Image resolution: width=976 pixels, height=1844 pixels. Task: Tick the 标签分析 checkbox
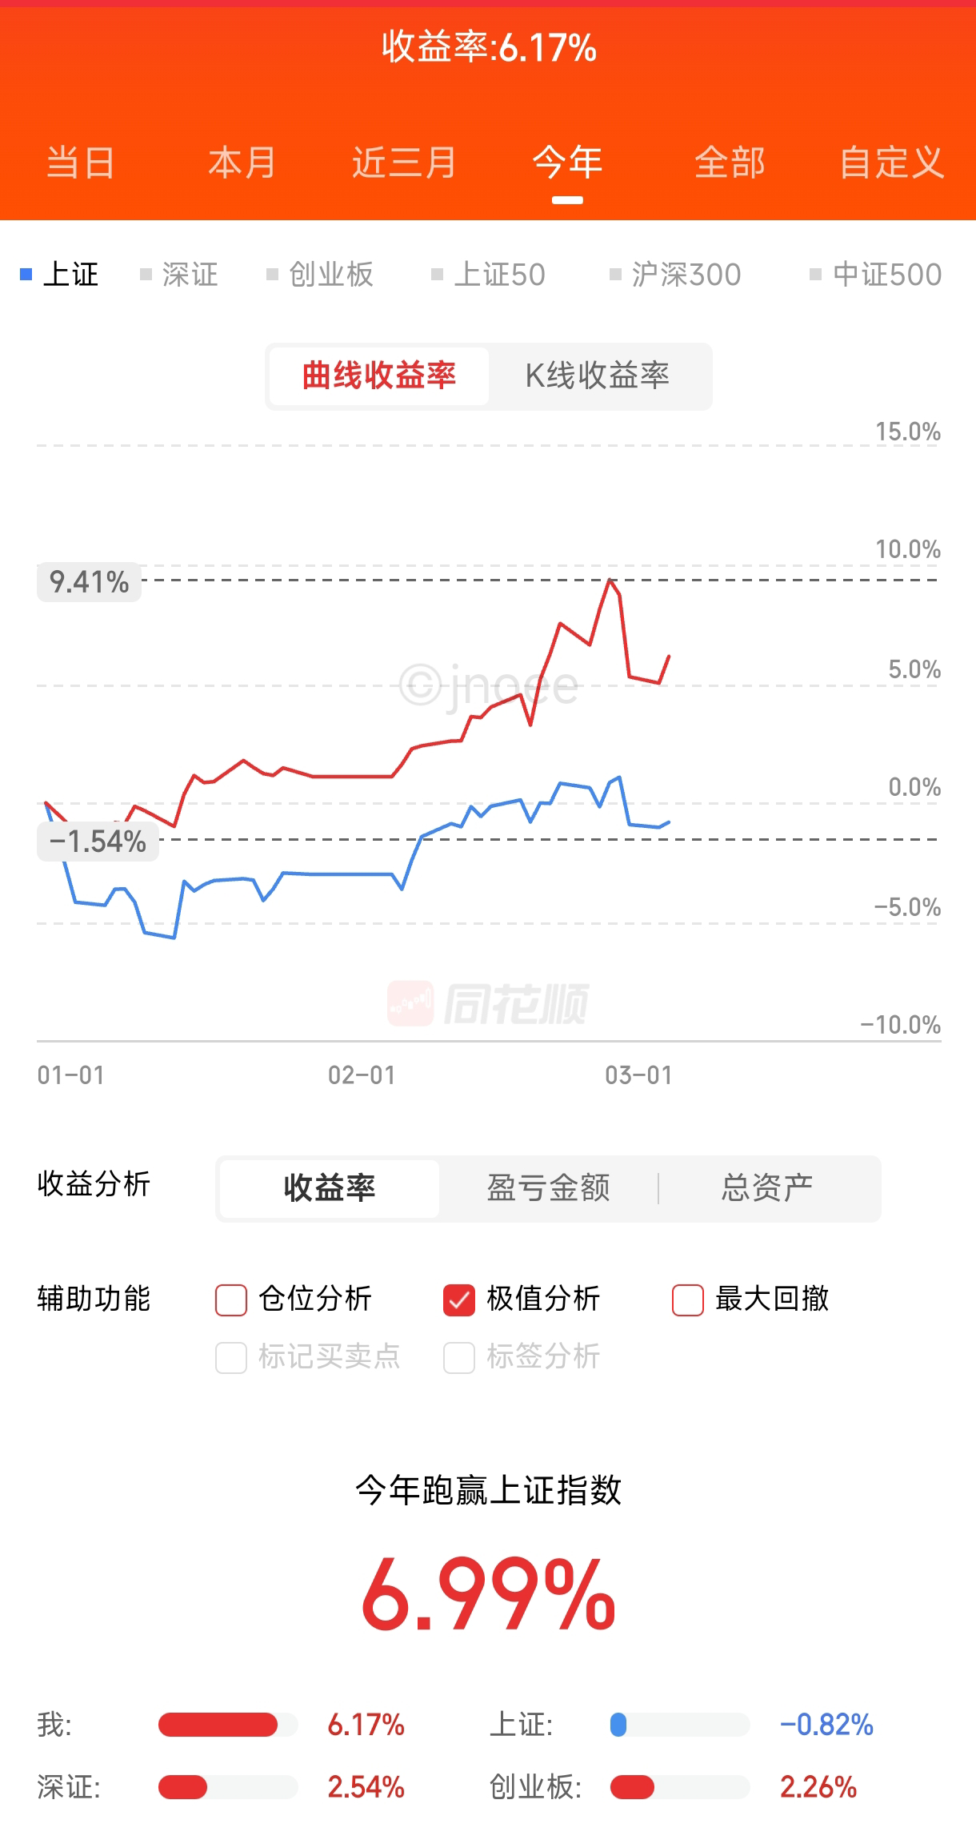[459, 1357]
